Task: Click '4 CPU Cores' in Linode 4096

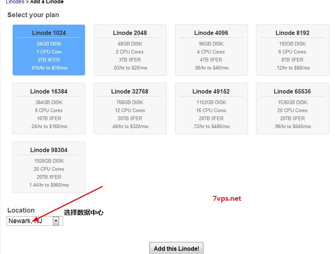Action: coord(211,52)
